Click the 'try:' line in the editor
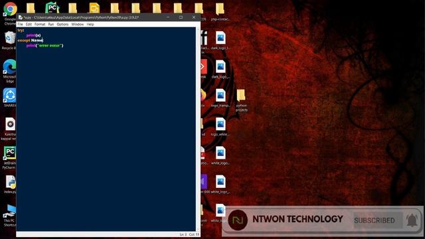 coord(21,31)
